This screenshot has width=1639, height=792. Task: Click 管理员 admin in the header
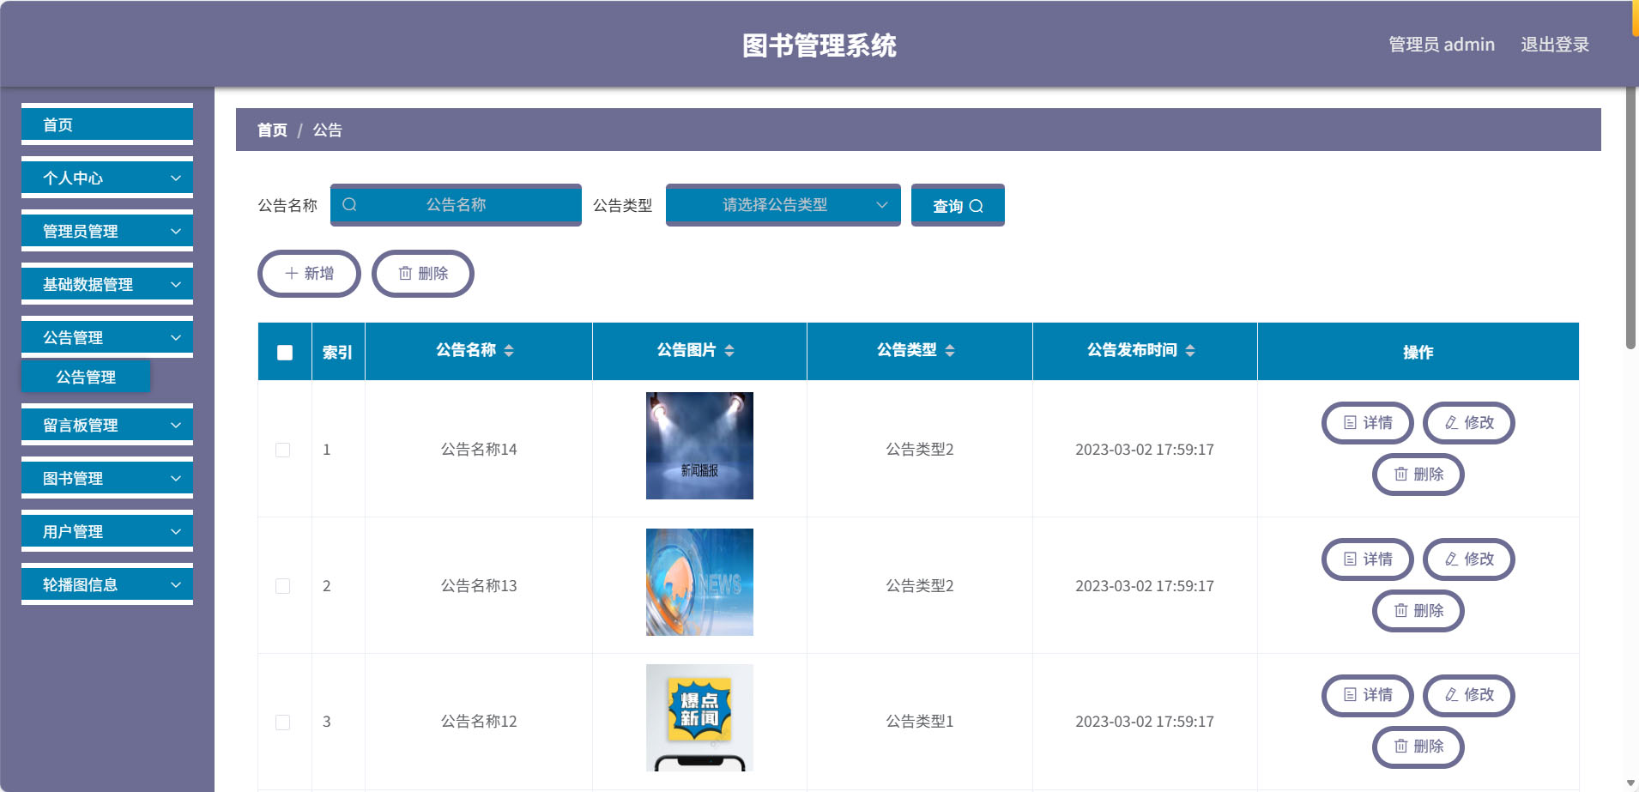(x=1442, y=45)
